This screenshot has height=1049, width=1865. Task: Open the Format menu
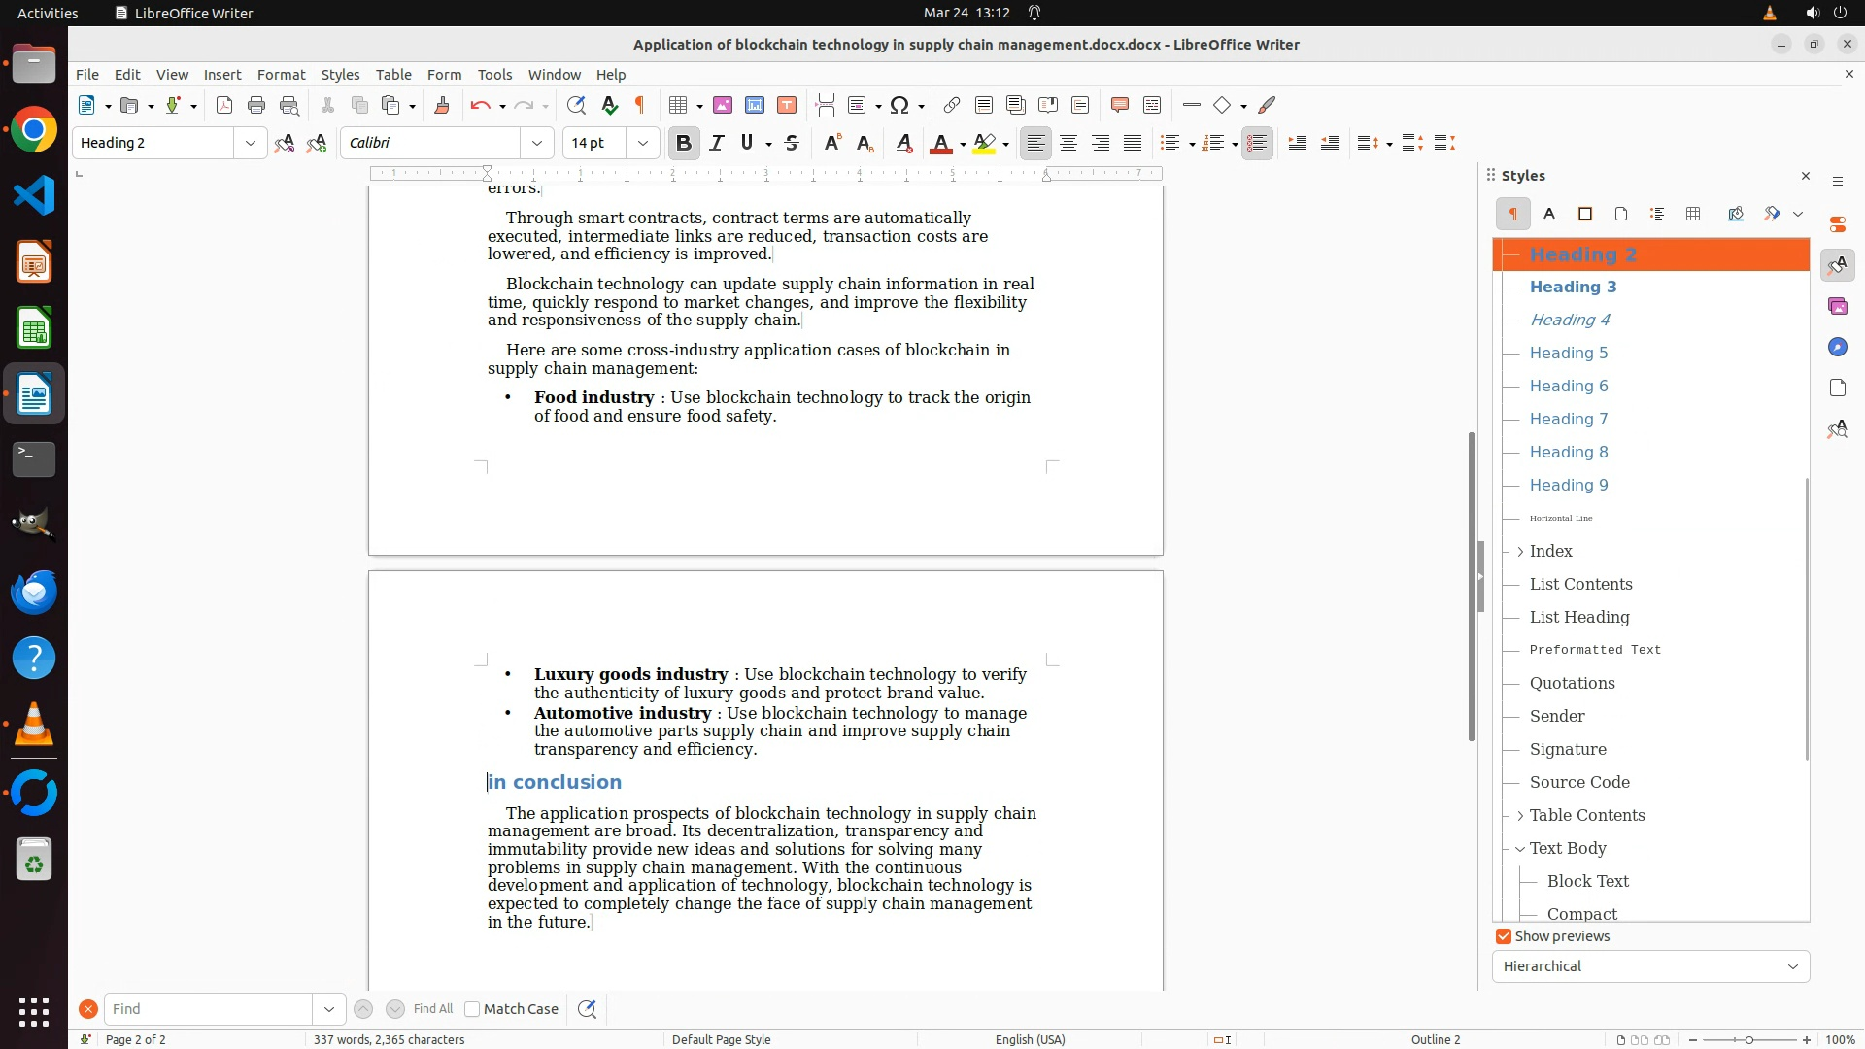[x=281, y=74]
